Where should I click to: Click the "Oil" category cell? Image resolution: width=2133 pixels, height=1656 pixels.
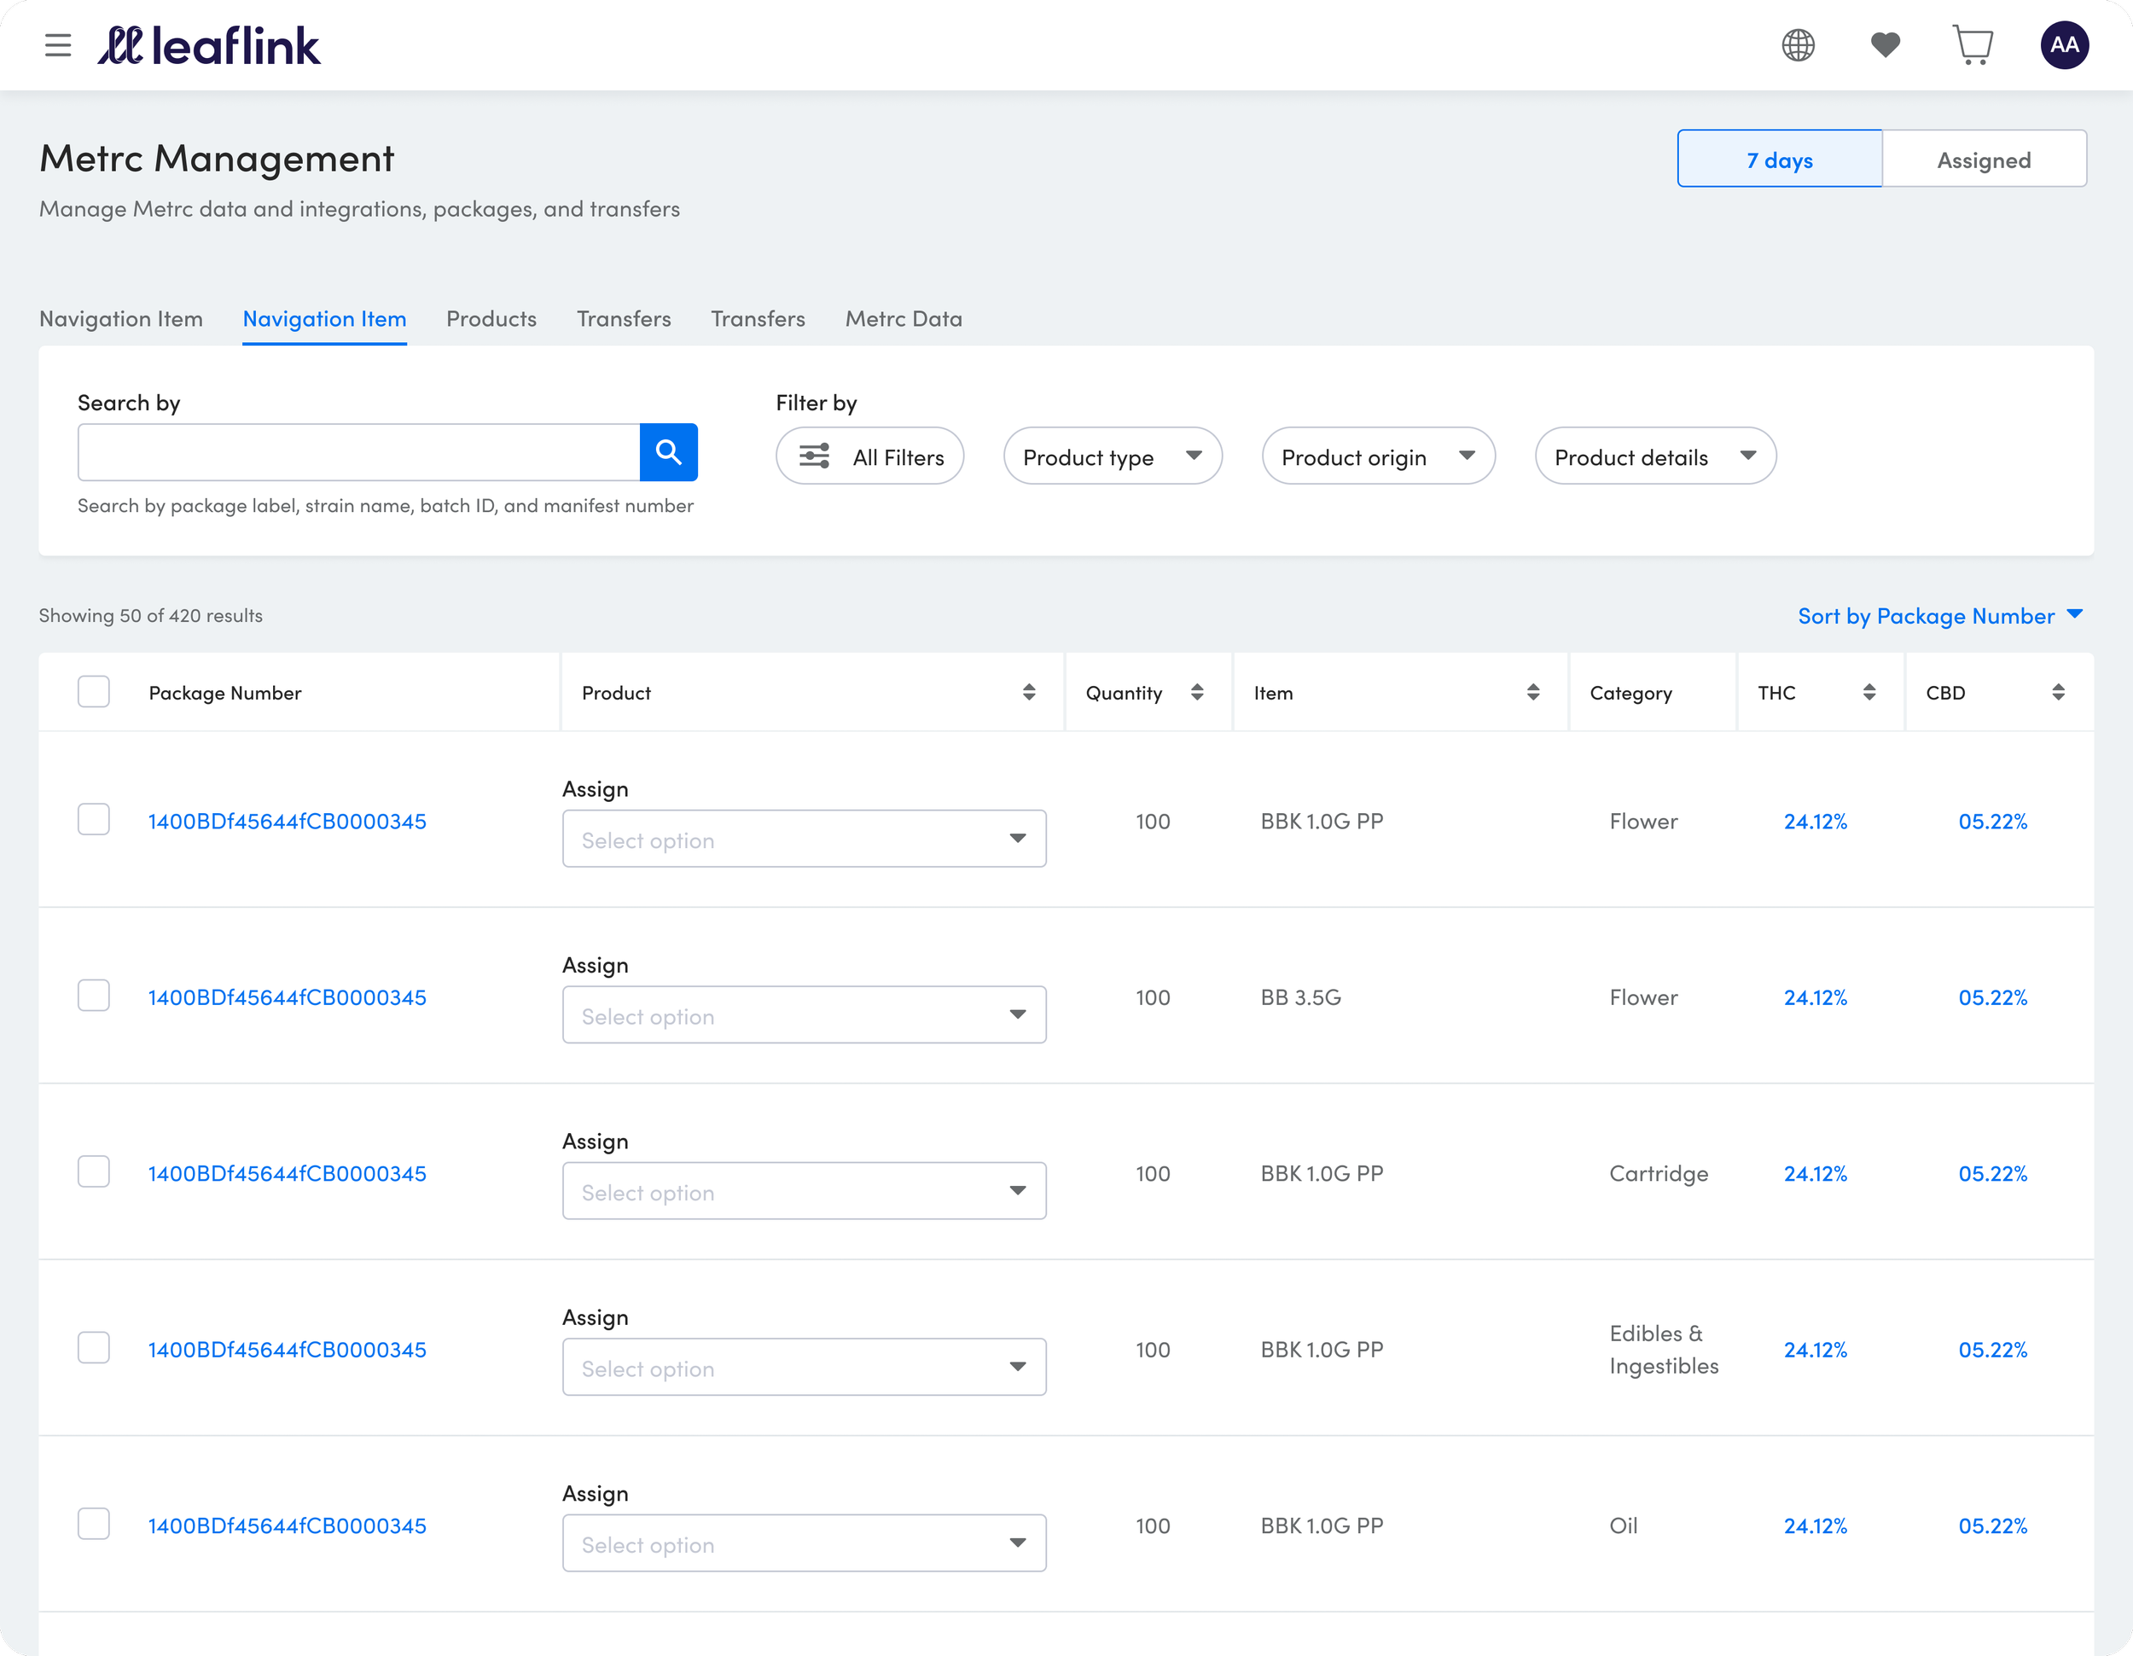[1623, 1526]
